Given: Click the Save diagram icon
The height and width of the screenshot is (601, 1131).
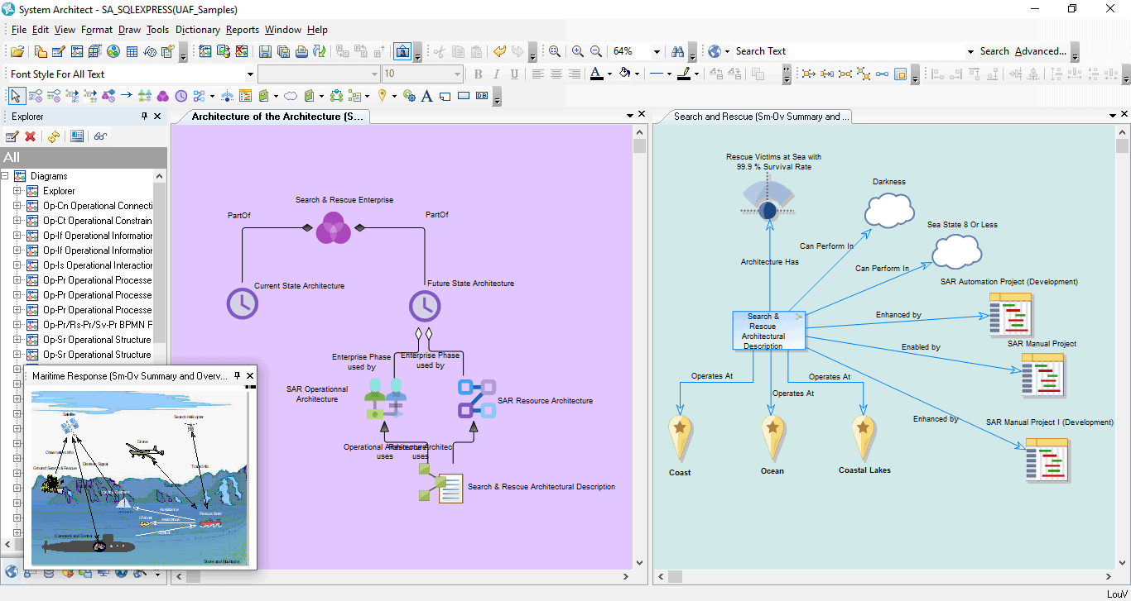Looking at the screenshot, I should (265, 51).
